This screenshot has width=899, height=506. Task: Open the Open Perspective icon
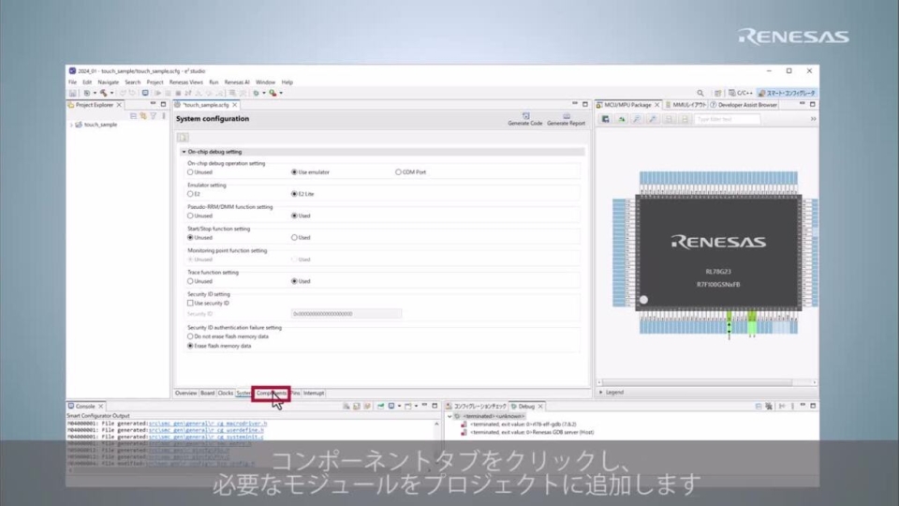pos(718,93)
